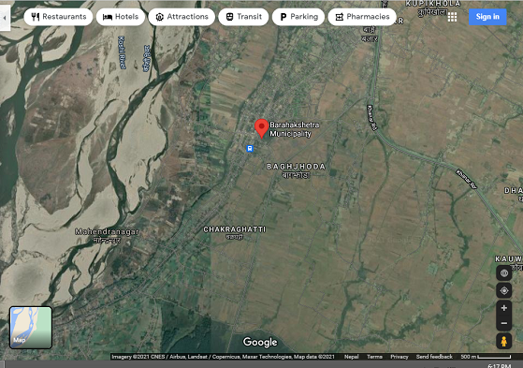Image resolution: width=523 pixels, height=368 pixels.
Task: Open the Google apps grid
Action: coord(452,17)
